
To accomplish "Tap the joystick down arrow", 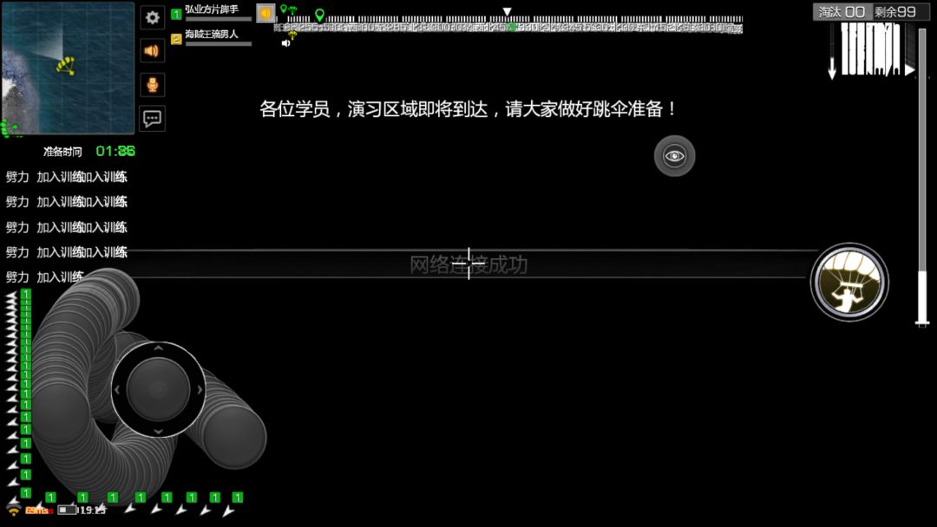I will [159, 431].
